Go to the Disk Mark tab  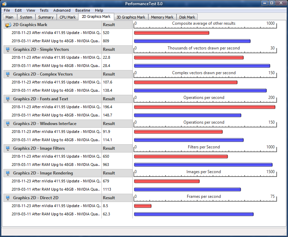187,17
